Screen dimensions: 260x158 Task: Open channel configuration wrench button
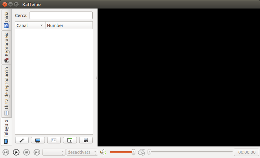click(x=22, y=140)
